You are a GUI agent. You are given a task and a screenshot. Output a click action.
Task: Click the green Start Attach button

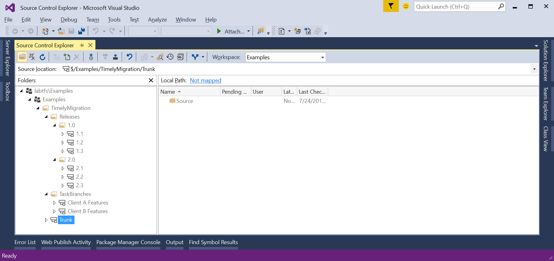(230, 31)
